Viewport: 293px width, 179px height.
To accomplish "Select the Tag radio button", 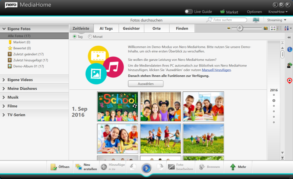I will tap(75, 37).
